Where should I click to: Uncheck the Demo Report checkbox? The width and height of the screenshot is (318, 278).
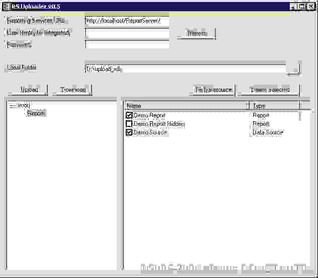[x=129, y=116]
